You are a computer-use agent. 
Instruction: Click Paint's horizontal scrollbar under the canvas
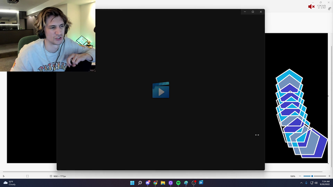click(x=162, y=171)
